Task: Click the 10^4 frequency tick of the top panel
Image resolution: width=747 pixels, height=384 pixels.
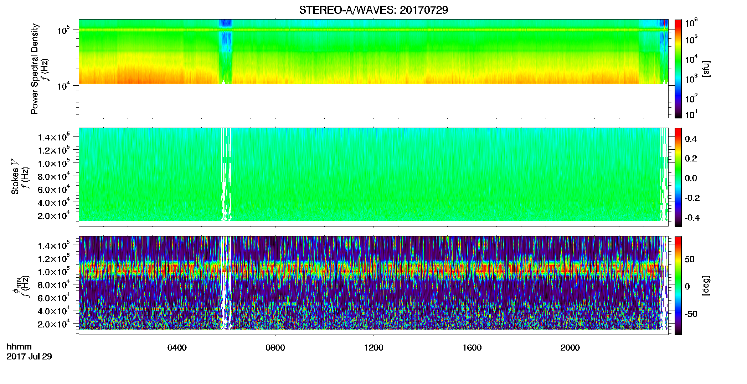Action: [x=63, y=86]
